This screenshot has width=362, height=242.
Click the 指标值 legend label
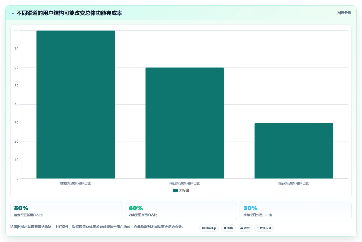coord(184,190)
